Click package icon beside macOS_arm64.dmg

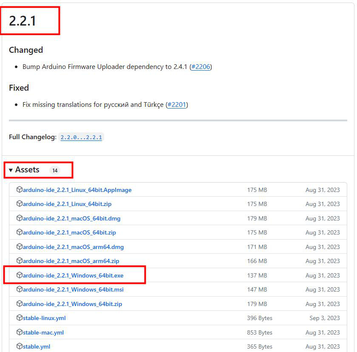pyautogui.click(x=20, y=246)
